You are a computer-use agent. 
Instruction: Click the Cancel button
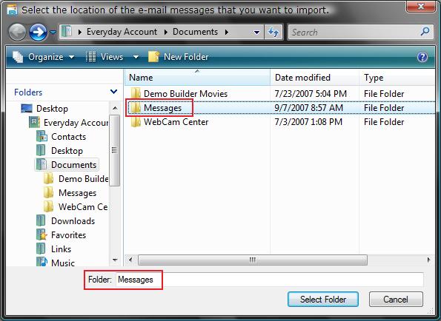396,299
